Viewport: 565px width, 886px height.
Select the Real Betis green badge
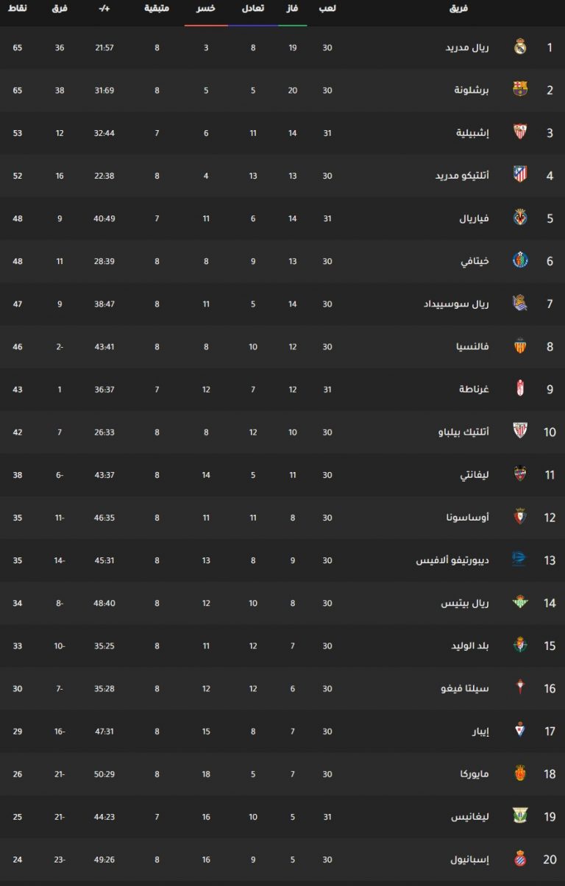pos(520,603)
